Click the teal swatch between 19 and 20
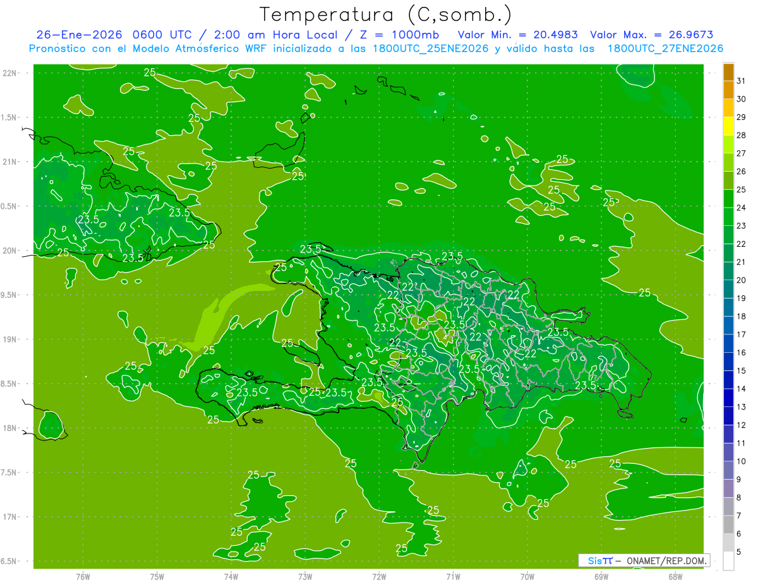 tap(728, 289)
